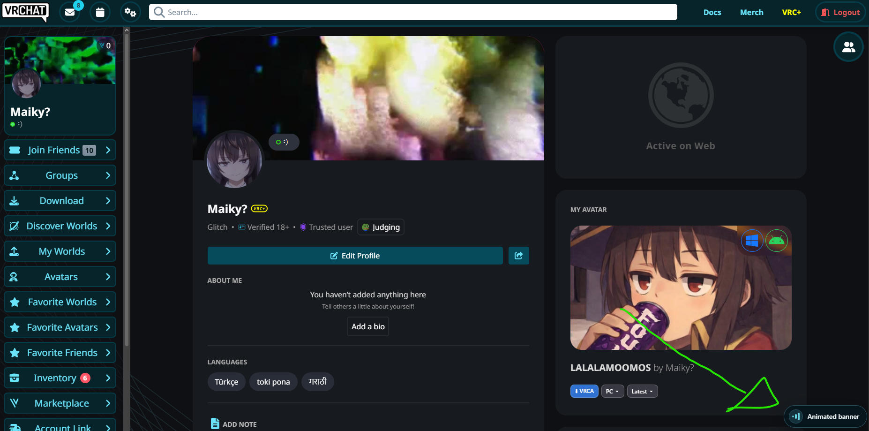The height and width of the screenshot is (431, 869).
Task: Open the Latest version dropdown
Action: pyautogui.click(x=642, y=391)
